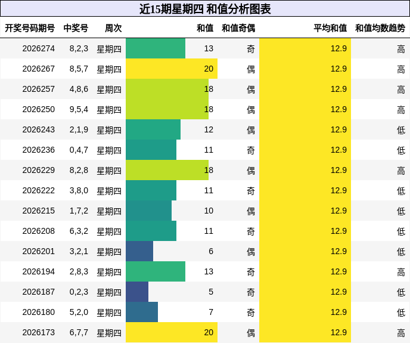Select winning numbers 4,8,6 cell

click(x=79, y=89)
